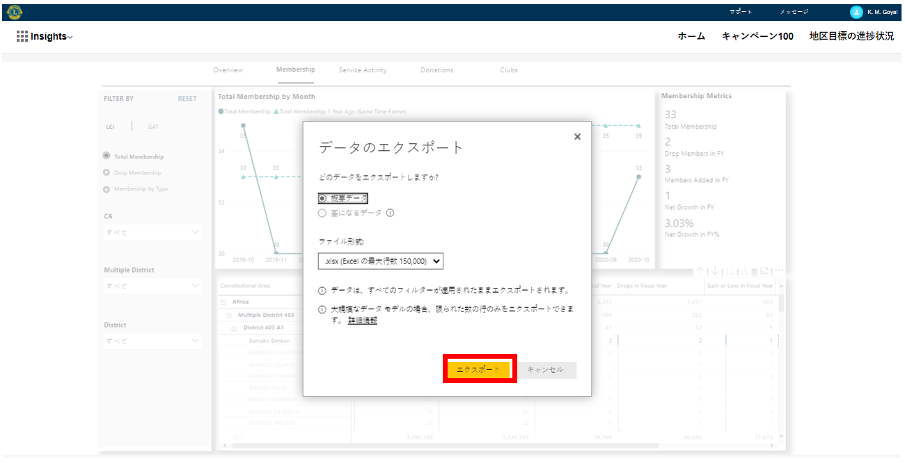Expand the Multiple District filter dropdown
This screenshot has height=463, width=905.
(152, 286)
